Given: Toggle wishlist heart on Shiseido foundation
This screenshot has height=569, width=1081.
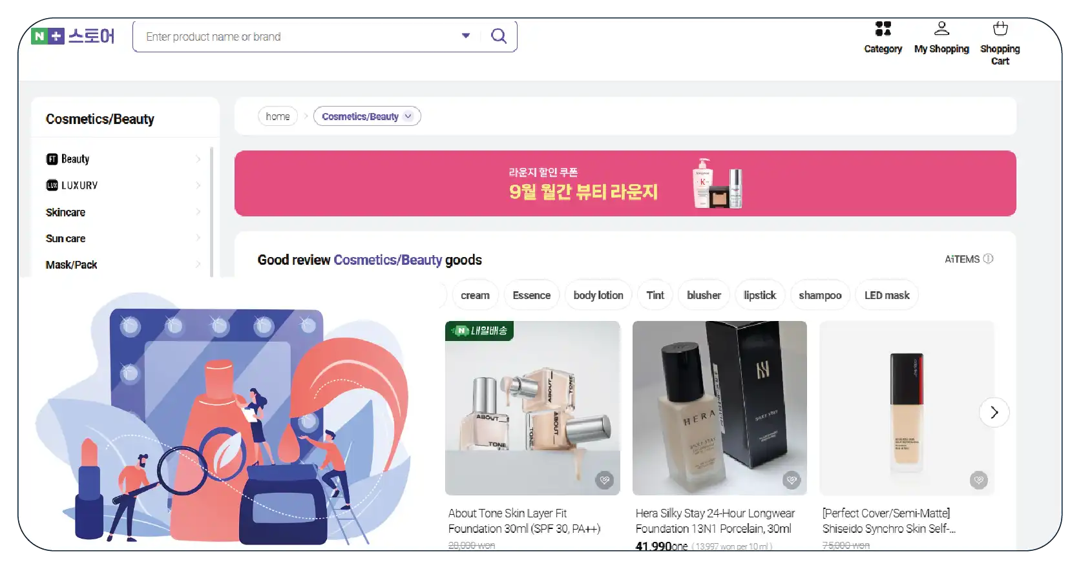Looking at the screenshot, I should pos(978,480).
